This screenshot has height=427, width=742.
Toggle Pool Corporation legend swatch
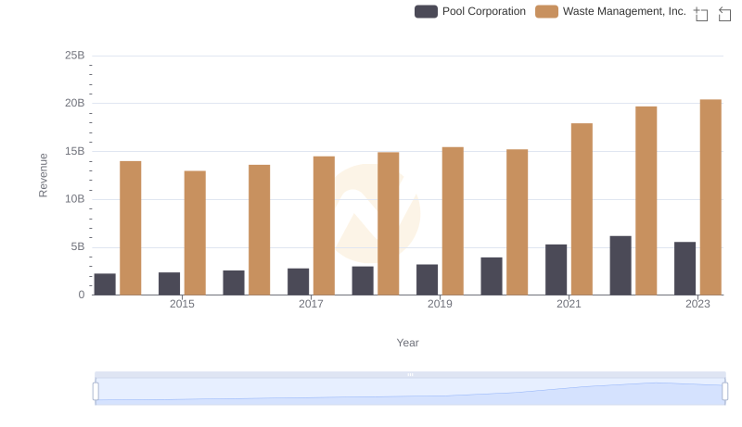[x=426, y=11]
